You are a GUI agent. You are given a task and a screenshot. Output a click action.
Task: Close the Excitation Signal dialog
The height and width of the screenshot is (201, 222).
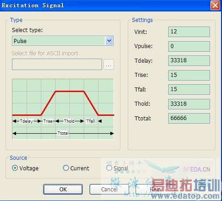coord(215,5)
